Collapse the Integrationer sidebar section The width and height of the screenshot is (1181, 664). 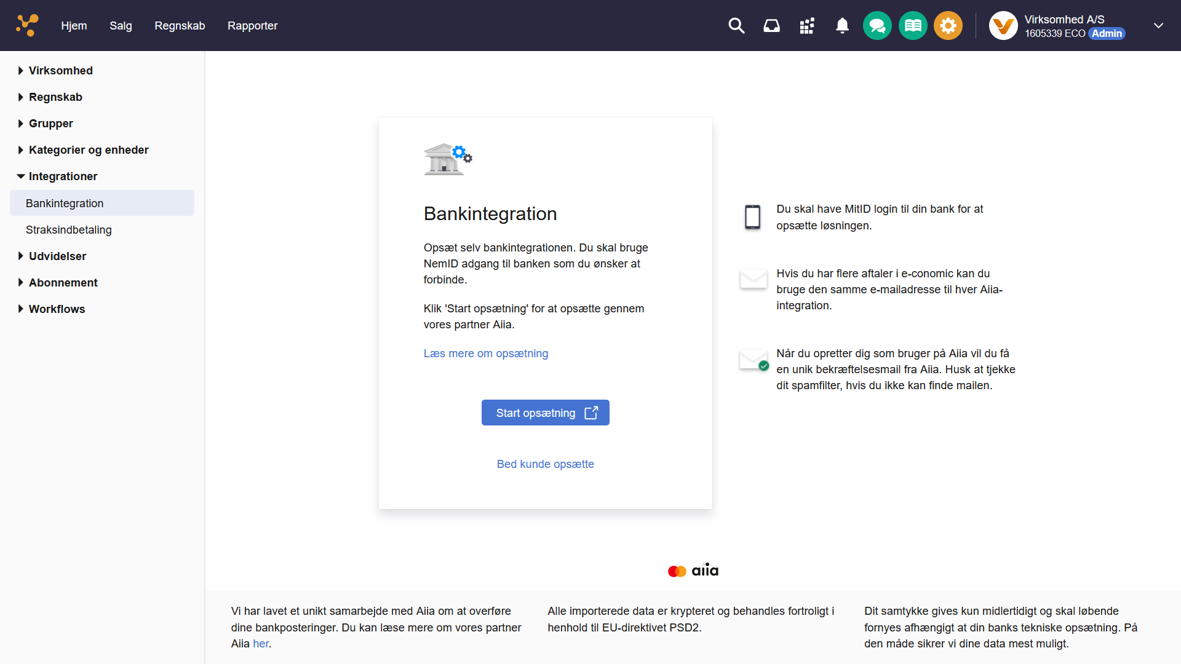click(63, 176)
